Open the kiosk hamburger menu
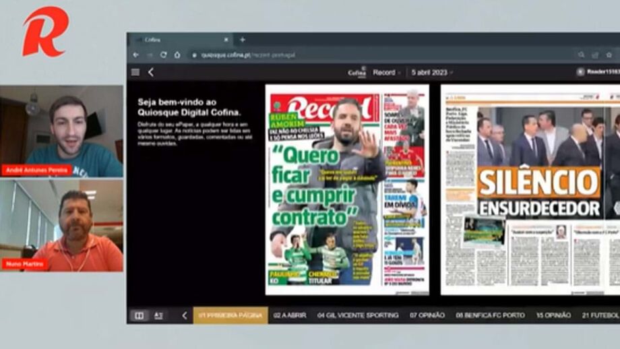This screenshot has width=620, height=349. pos(135,72)
